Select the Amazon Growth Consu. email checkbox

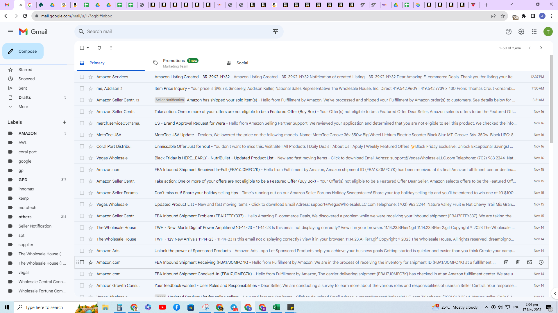point(82,285)
